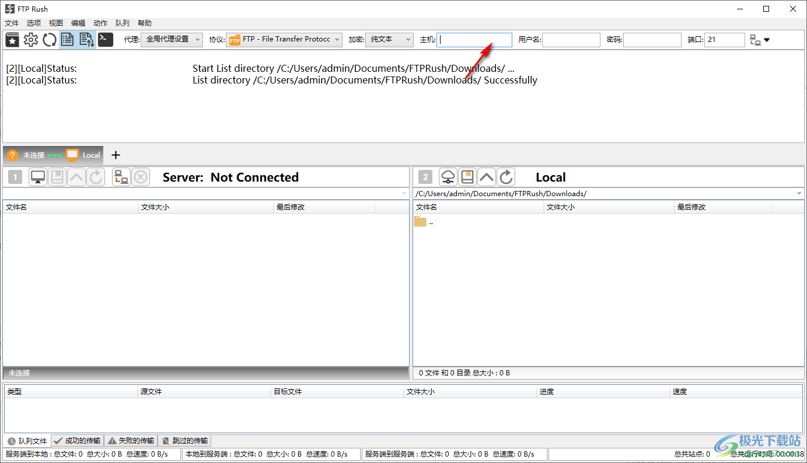The image size is (807, 463).
Task: Switch to 队列文件 tab
Action: coord(27,441)
